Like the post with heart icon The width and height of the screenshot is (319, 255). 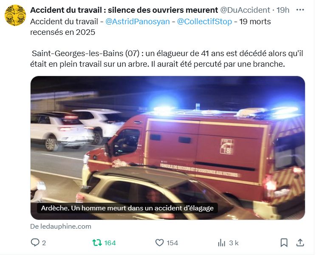[160, 243]
